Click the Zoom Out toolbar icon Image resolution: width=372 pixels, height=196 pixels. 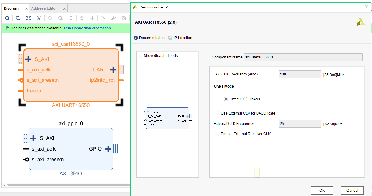click(18, 18)
